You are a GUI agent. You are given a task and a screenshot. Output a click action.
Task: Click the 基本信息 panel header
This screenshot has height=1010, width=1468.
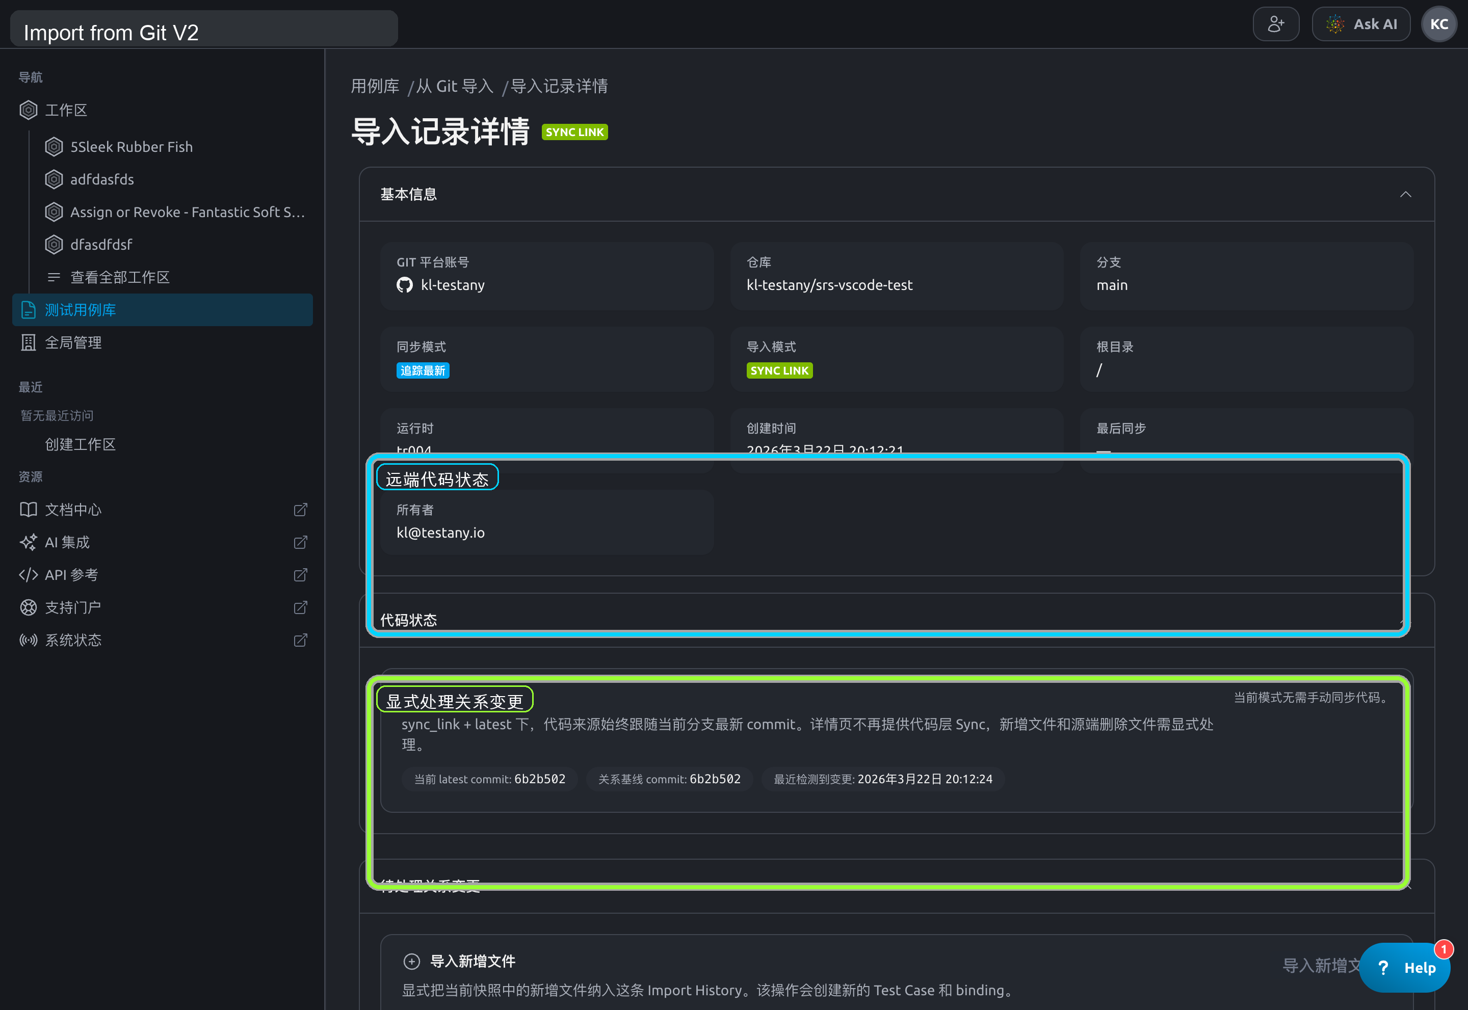[x=897, y=194]
